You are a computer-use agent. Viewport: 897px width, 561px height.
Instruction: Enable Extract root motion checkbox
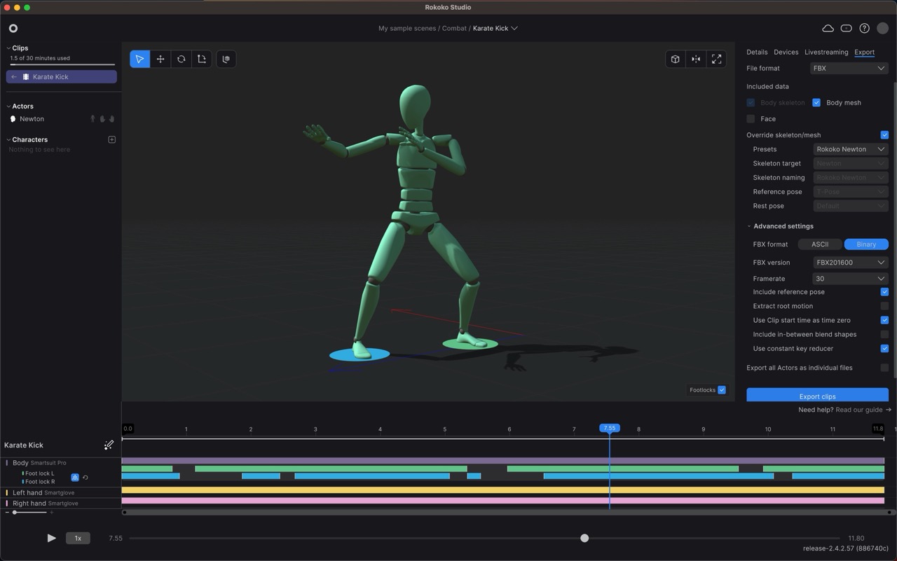884,306
